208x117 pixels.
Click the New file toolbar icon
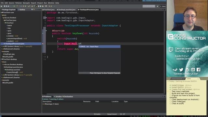click(1, 6)
